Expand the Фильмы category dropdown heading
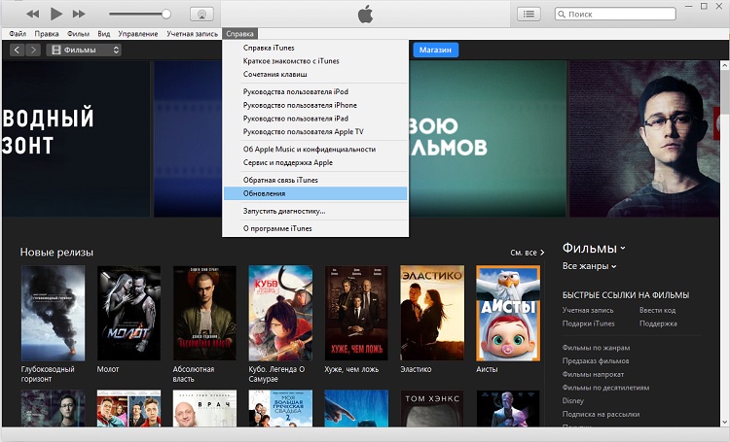730x442 pixels. click(594, 248)
